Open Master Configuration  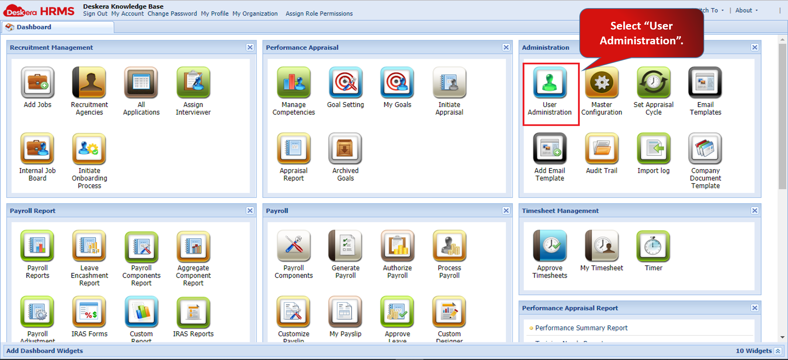pyautogui.click(x=602, y=82)
